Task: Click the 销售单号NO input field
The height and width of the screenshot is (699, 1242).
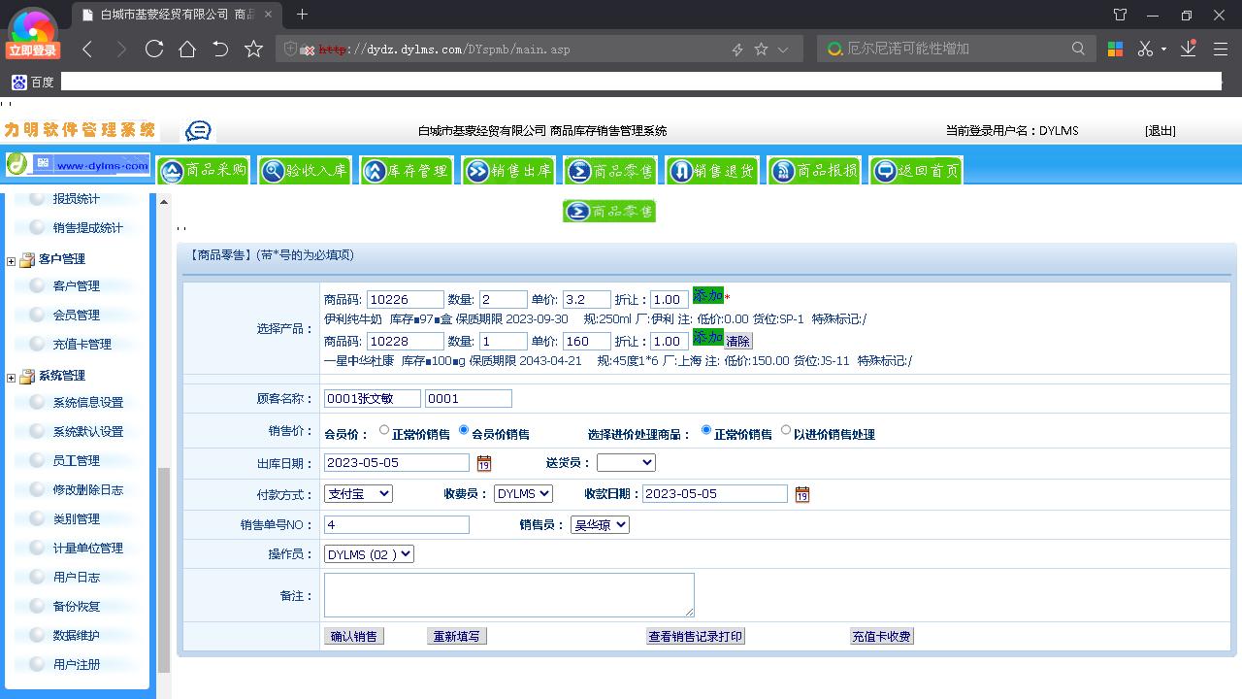Action: pyautogui.click(x=397, y=525)
